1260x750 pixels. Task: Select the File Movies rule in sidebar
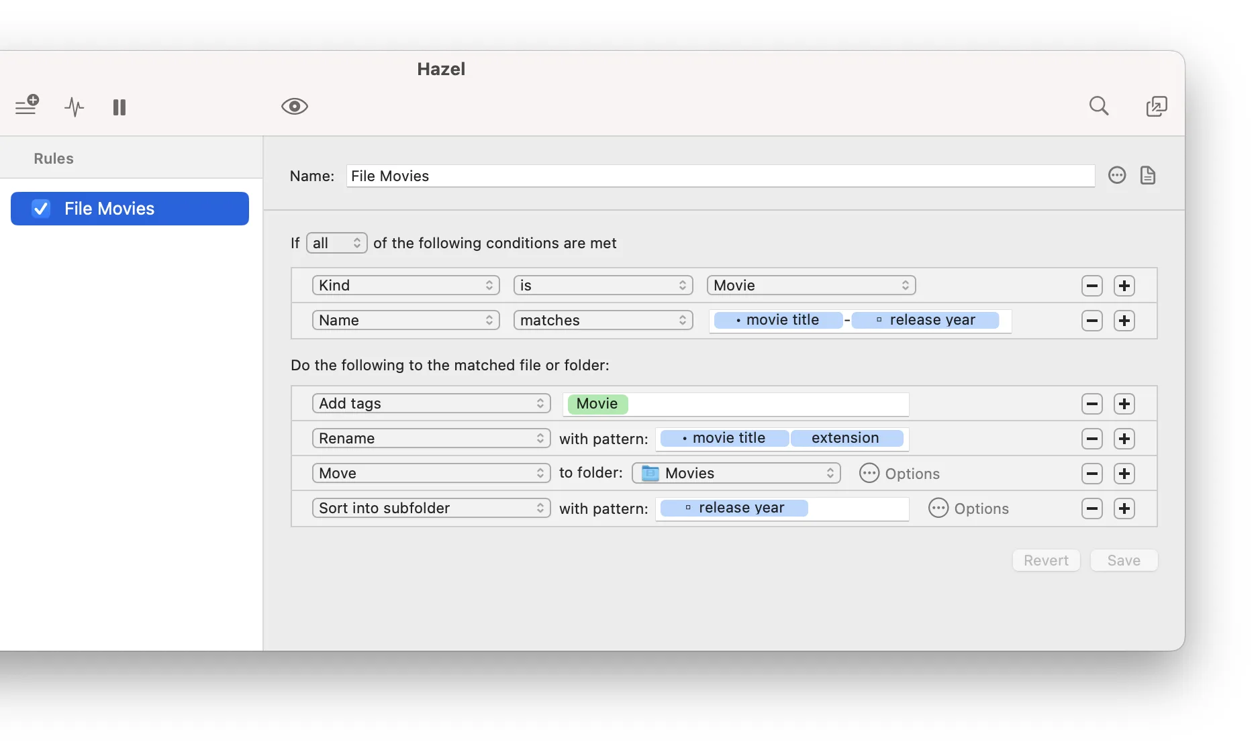[x=130, y=209]
